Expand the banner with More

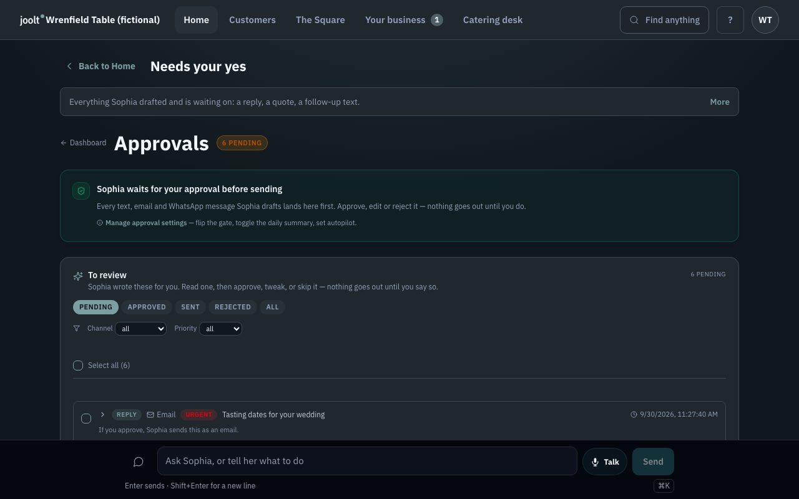click(x=720, y=102)
